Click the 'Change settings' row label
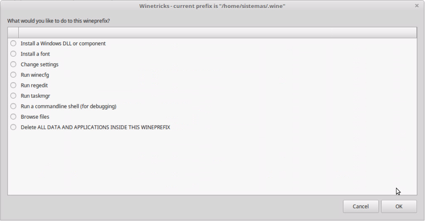 40,65
